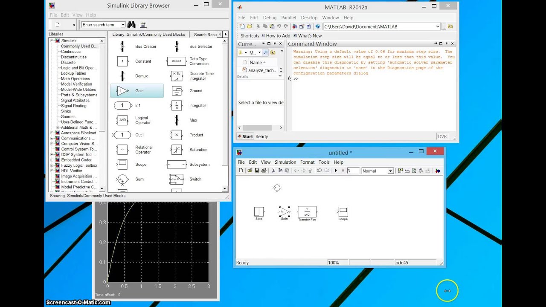Go up one folder level in MATLAB toolbar
Image resolution: width=546 pixels, height=307 pixels.
point(450,26)
